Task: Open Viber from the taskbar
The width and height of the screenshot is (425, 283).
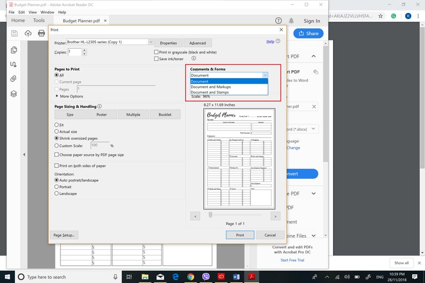Action: 206,277
